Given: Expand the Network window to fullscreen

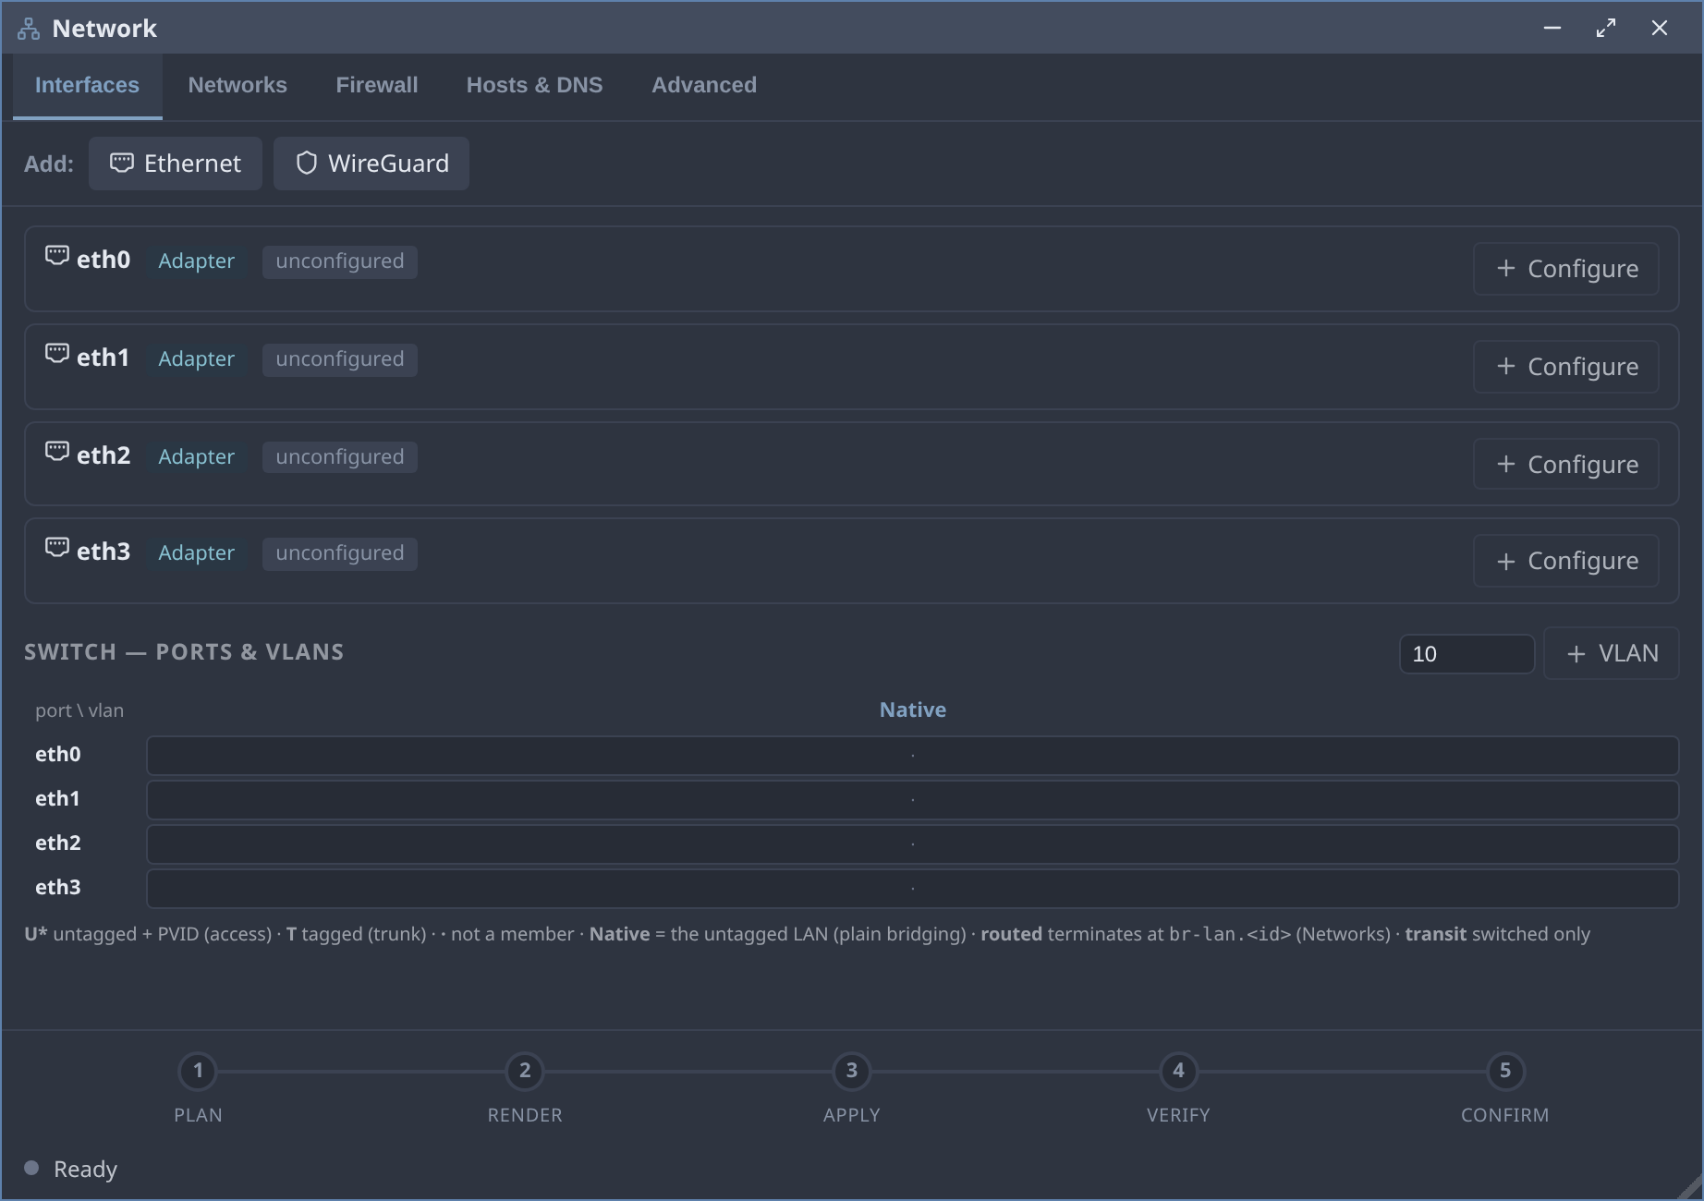Looking at the screenshot, I should click(1606, 29).
